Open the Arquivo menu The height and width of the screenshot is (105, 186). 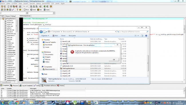[x=3, y=3]
